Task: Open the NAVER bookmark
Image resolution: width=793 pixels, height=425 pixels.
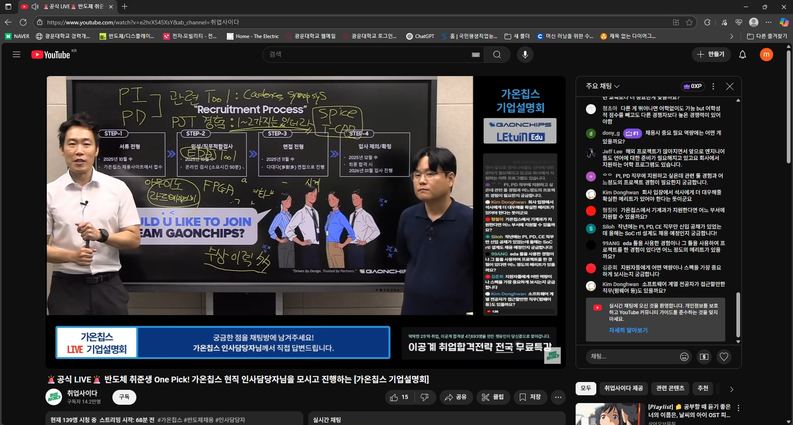Action: click(x=17, y=36)
